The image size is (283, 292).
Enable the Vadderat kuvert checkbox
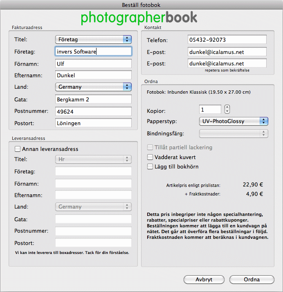coord(150,157)
